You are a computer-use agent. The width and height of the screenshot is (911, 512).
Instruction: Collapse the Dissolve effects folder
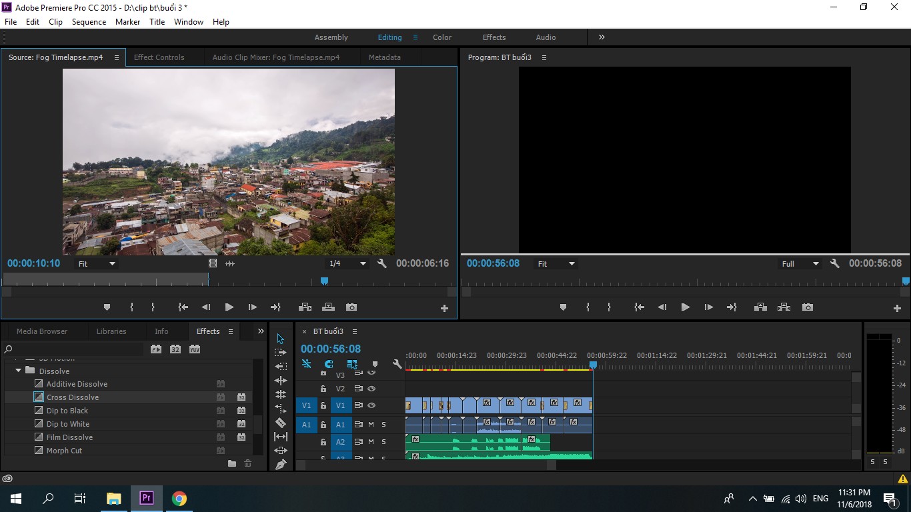pyautogui.click(x=18, y=371)
